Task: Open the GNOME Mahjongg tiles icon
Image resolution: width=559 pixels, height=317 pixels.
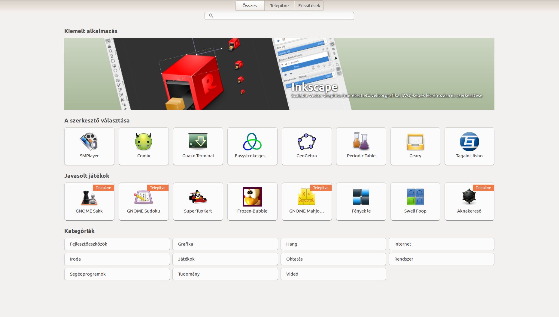Action: click(307, 197)
